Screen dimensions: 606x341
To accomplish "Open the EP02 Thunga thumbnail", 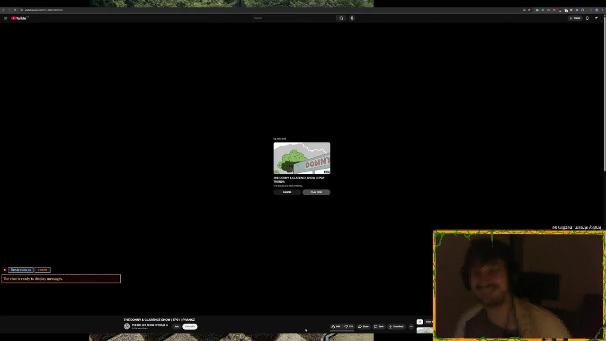I will coord(302,158).
